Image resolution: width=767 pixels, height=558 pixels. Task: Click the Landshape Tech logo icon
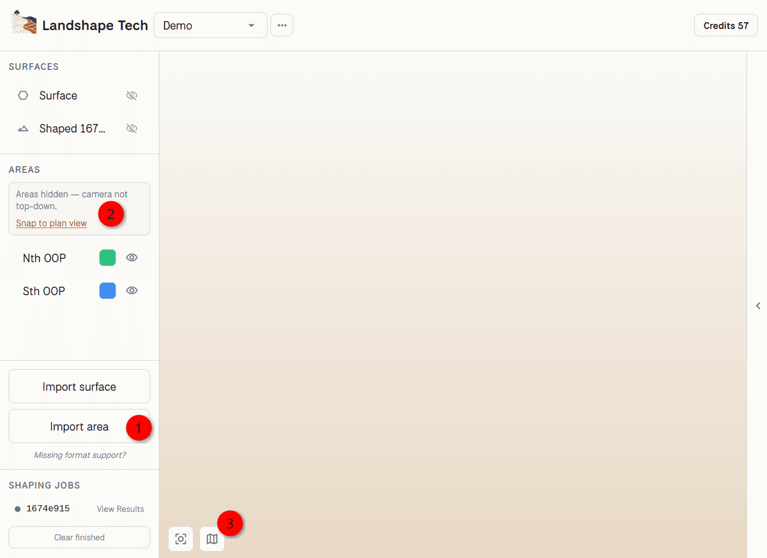click(24, 22)
